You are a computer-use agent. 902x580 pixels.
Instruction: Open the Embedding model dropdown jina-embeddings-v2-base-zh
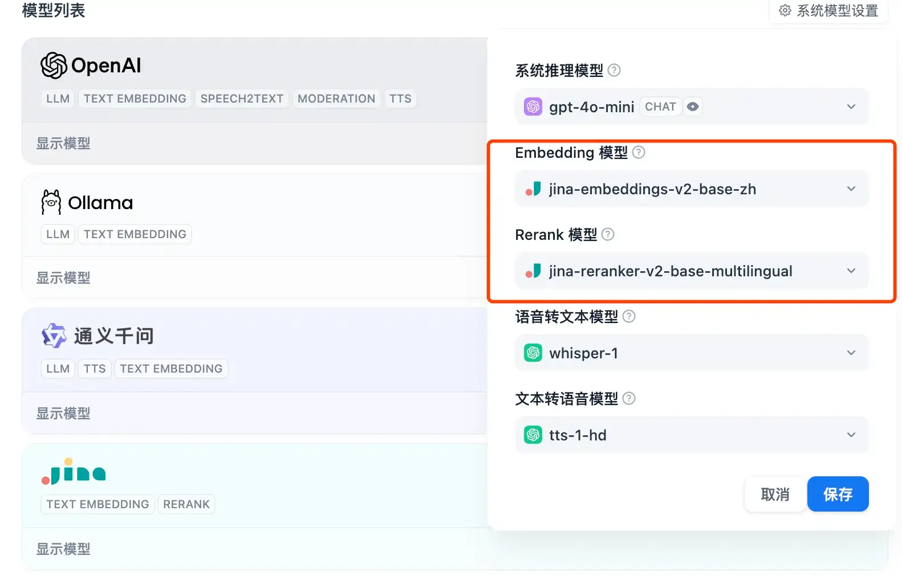click(x=692, y=189)
